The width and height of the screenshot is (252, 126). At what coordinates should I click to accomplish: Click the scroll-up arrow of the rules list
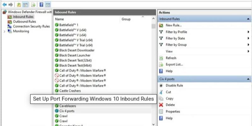[153, 19]
